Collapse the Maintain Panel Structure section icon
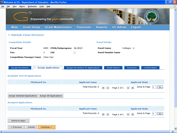177x133 pixels. pyautogui.click(x=9, y=35)
